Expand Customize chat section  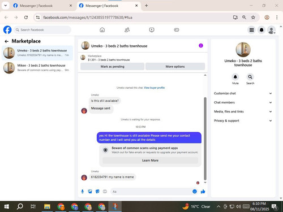coord(243,93)
